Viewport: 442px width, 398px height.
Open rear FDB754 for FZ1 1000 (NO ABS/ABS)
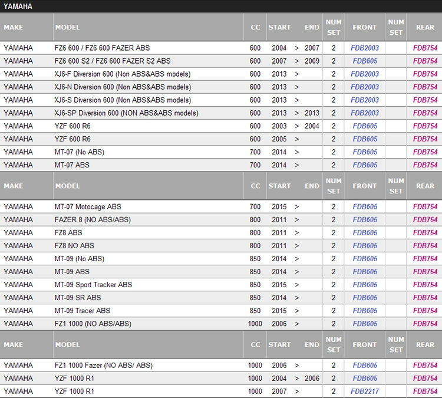click(425, 323)
